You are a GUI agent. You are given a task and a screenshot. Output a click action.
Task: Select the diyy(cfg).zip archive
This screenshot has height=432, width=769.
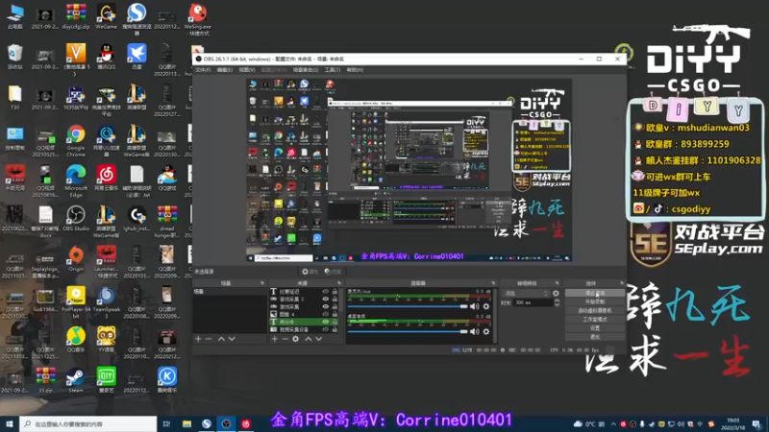[76, 16]
